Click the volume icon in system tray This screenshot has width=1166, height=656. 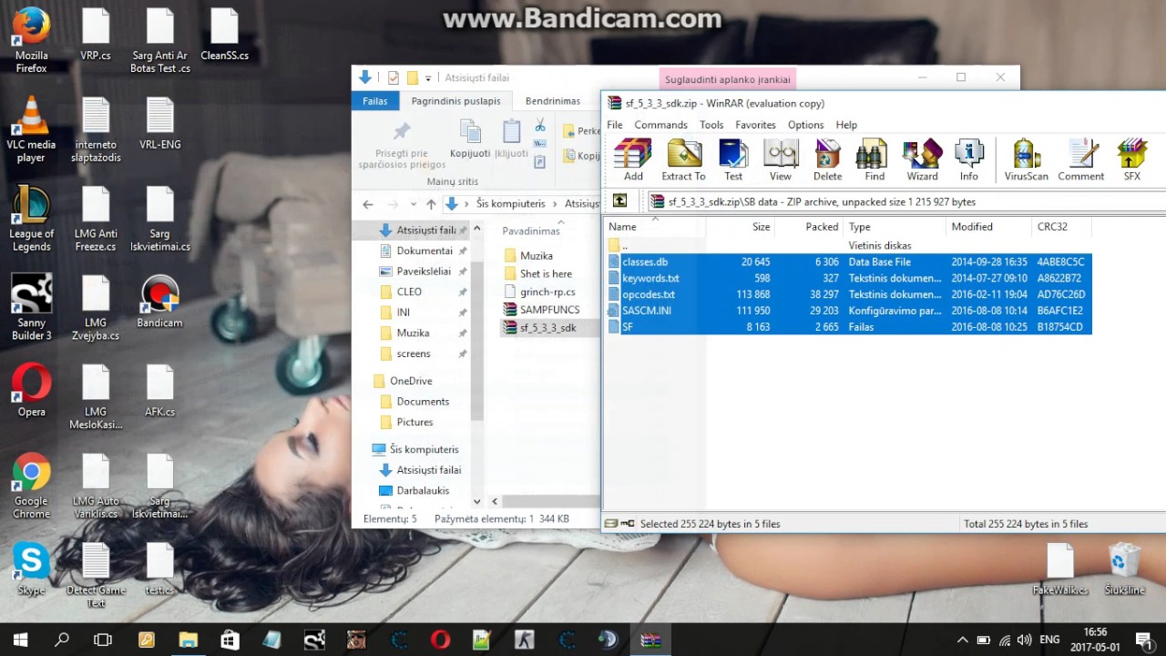tap(1024, 640)
